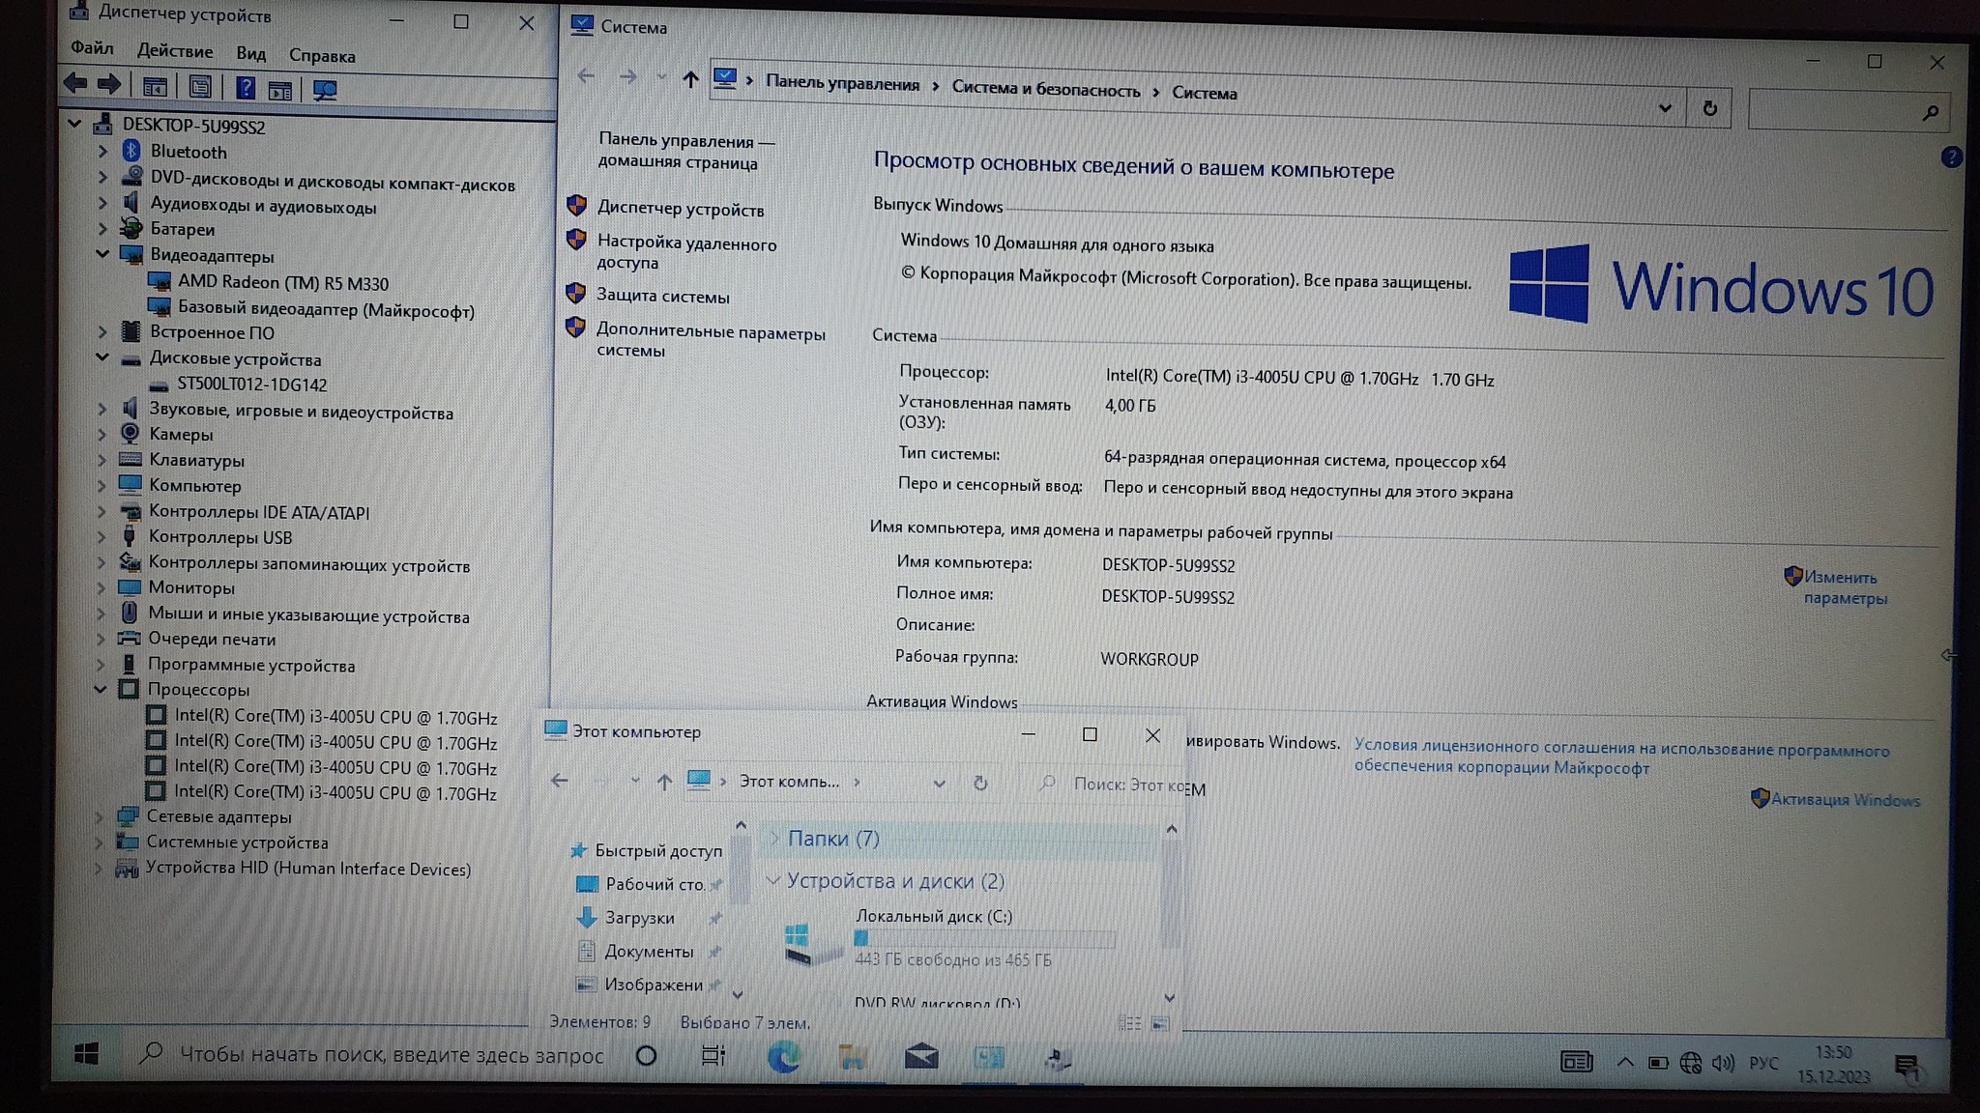Collapse Устройства и диски group in explorer
The image size is (1980, 1113).
[x=772, y=880]
